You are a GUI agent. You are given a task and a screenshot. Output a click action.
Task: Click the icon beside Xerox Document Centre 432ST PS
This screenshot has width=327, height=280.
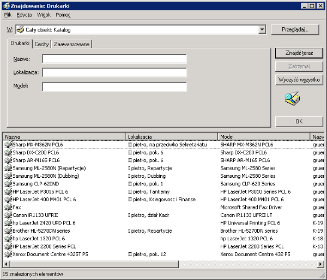point(8,254)
